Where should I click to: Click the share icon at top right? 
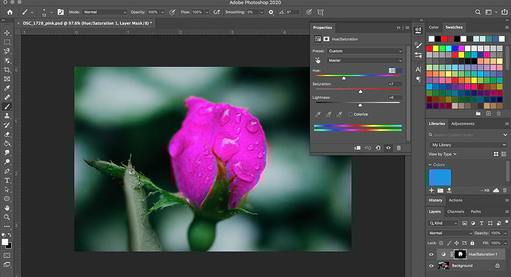(505, 12)
